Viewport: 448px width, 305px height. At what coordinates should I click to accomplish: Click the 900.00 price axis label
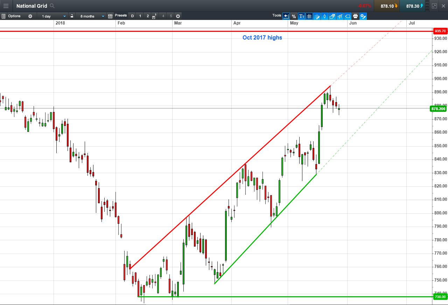441,79
